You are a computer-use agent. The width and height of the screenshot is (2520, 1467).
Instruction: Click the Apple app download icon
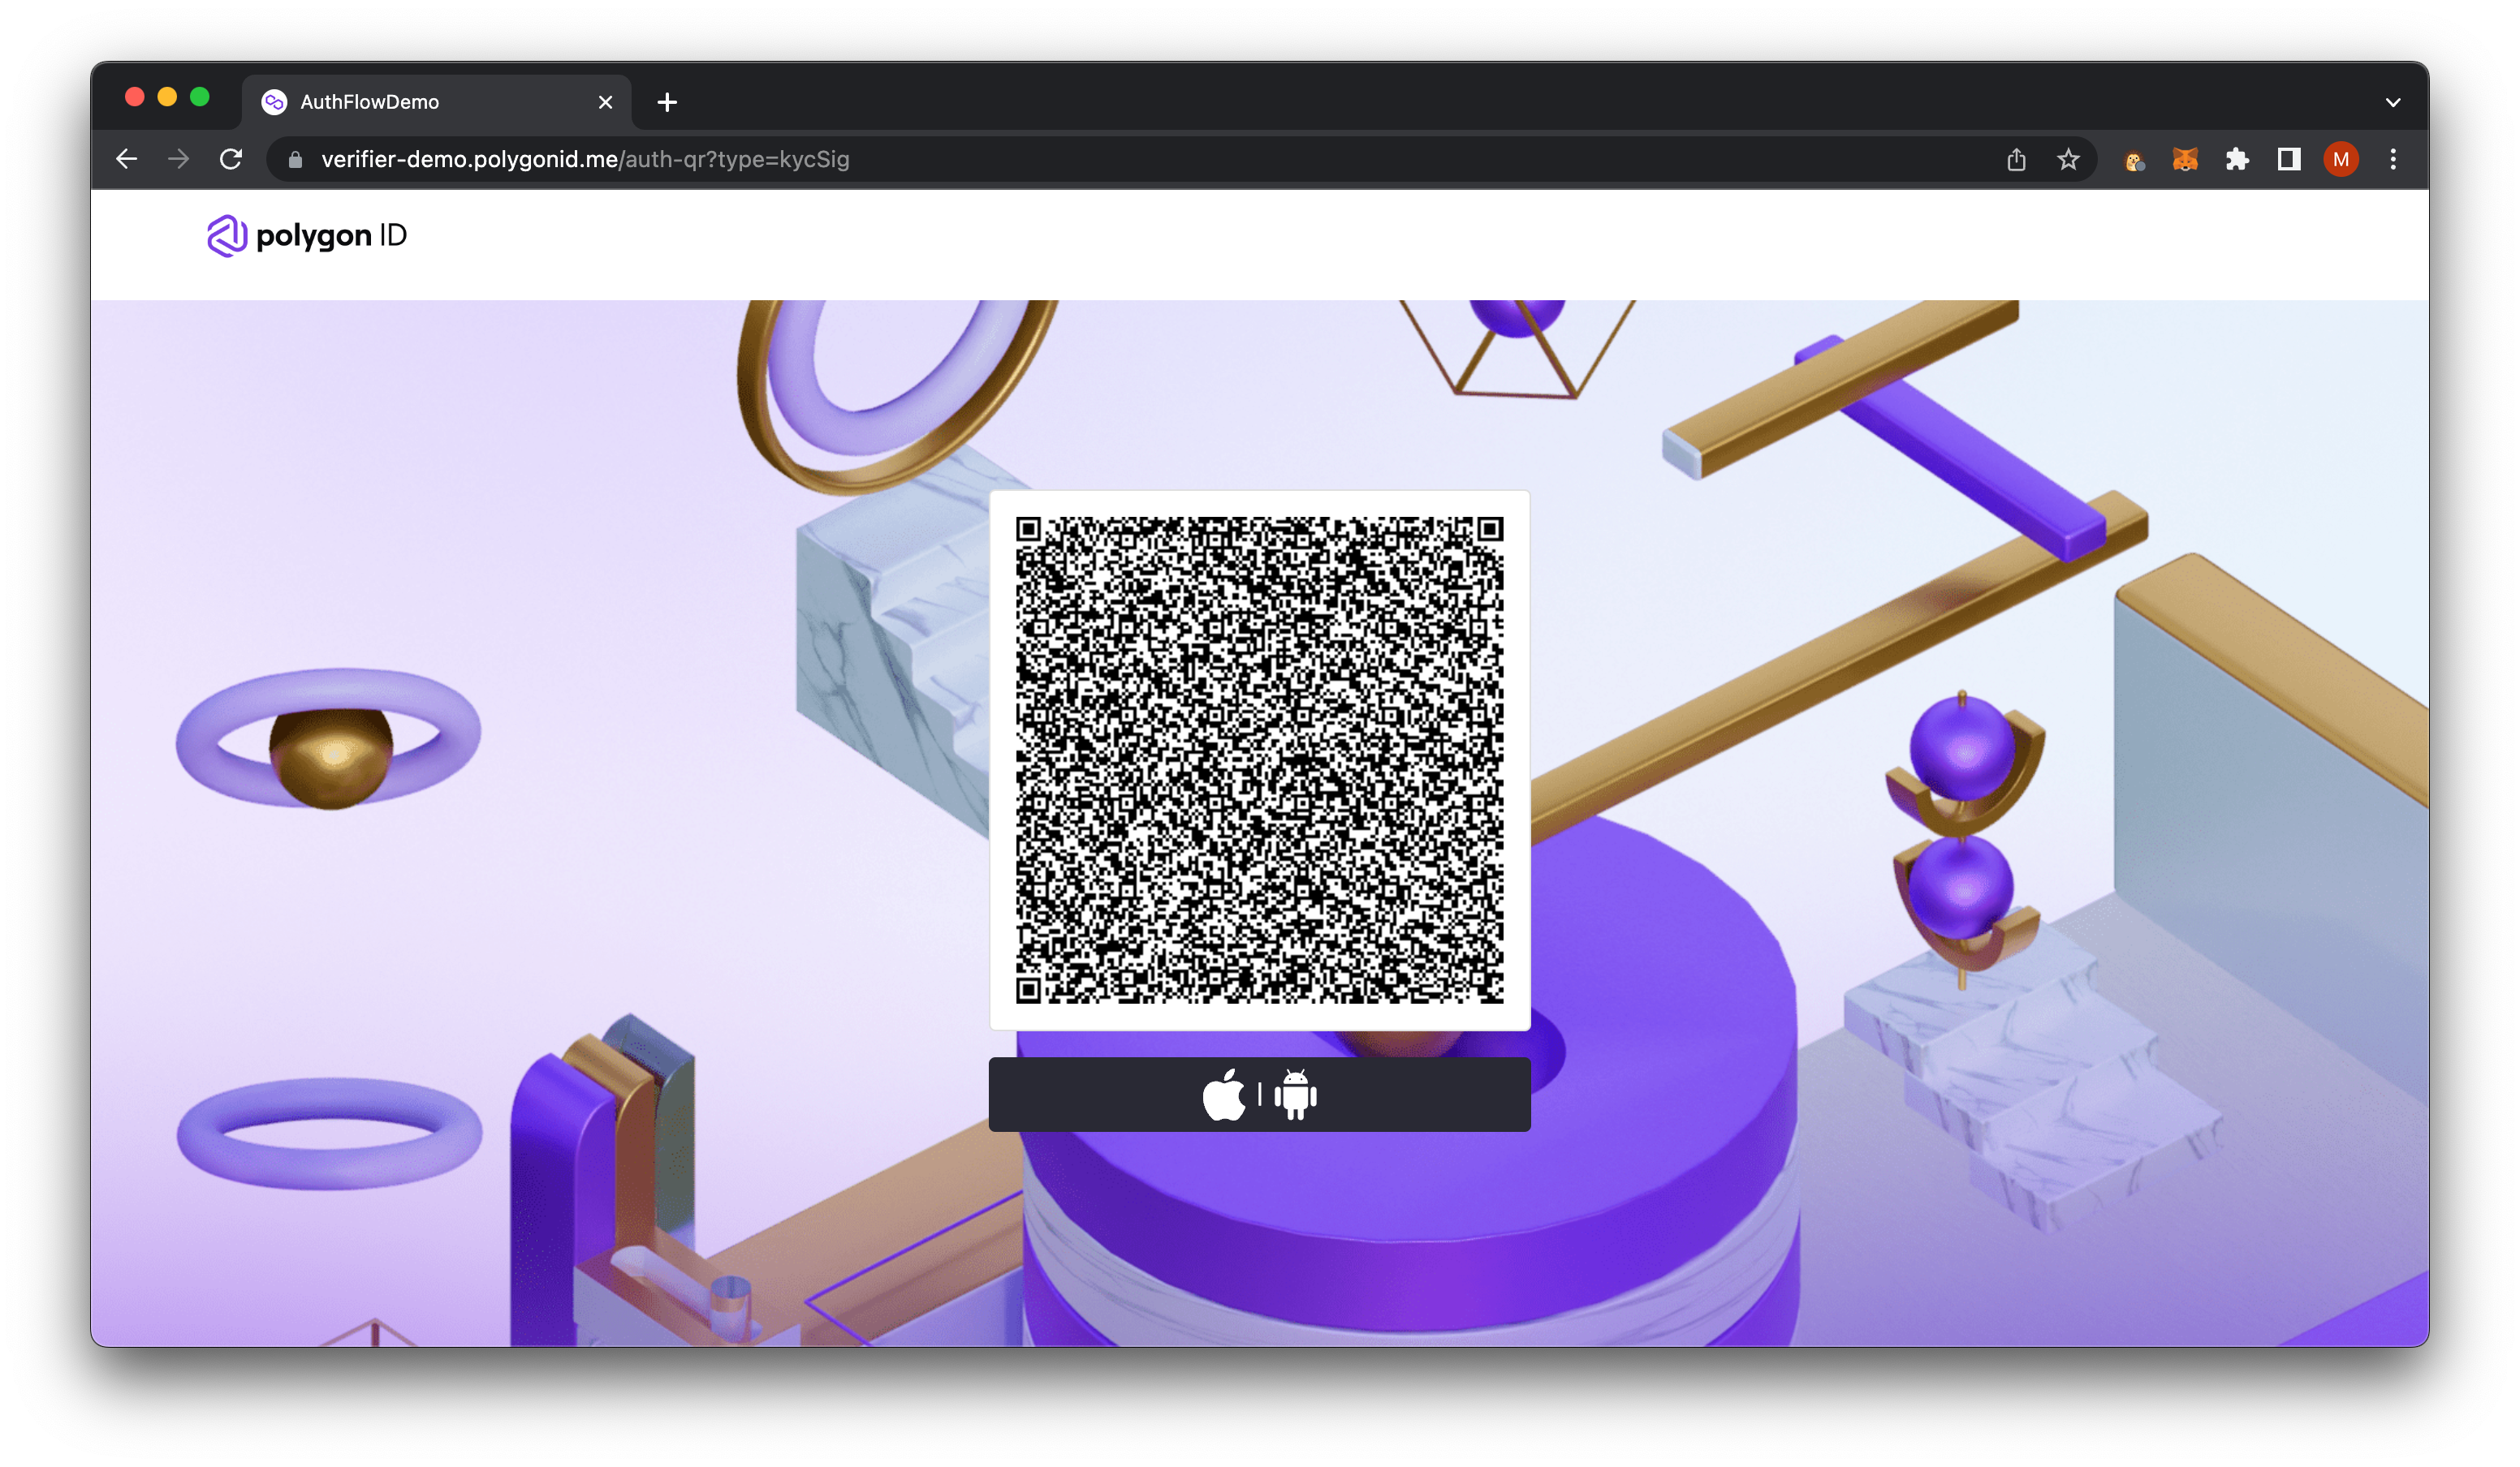point(1224,1095)
